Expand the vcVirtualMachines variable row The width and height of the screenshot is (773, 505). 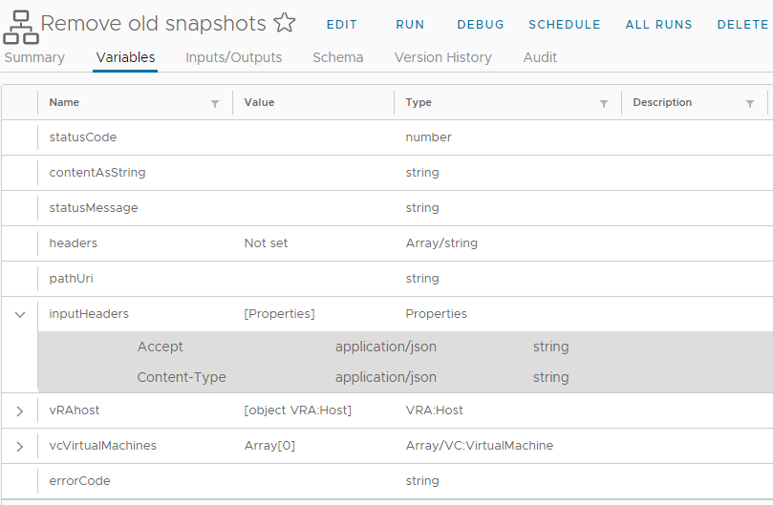[x=20, y=446]
